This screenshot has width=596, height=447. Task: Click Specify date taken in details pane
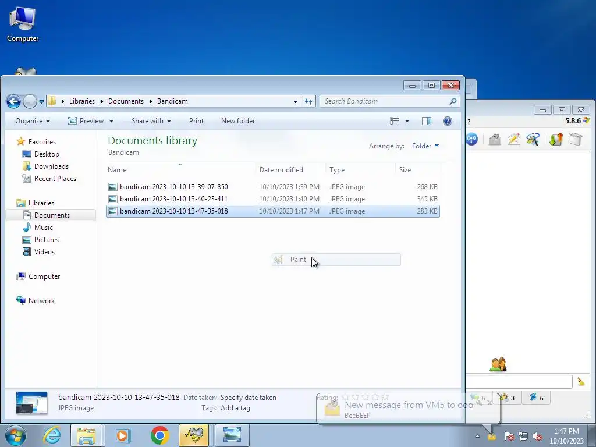(248, 397)
